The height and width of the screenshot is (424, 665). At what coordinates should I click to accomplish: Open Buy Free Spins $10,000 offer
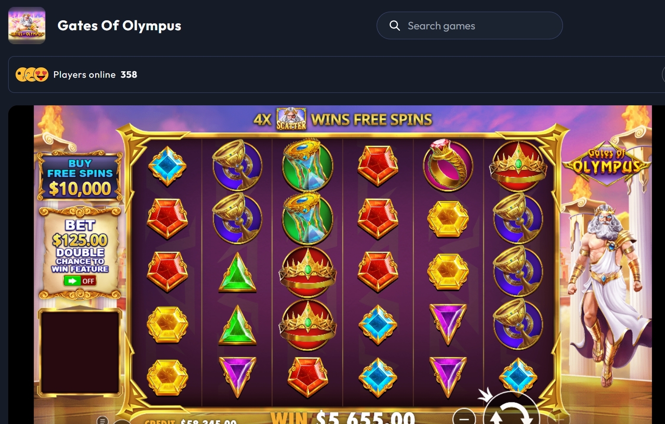80,177
